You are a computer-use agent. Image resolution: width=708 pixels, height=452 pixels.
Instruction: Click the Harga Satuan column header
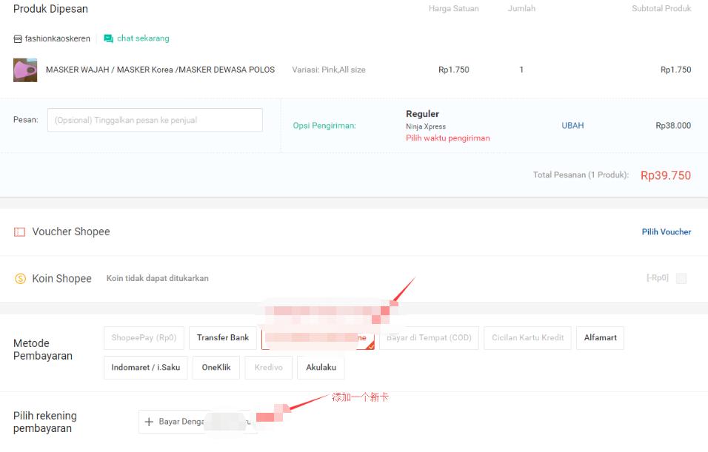tap(453, 9)
